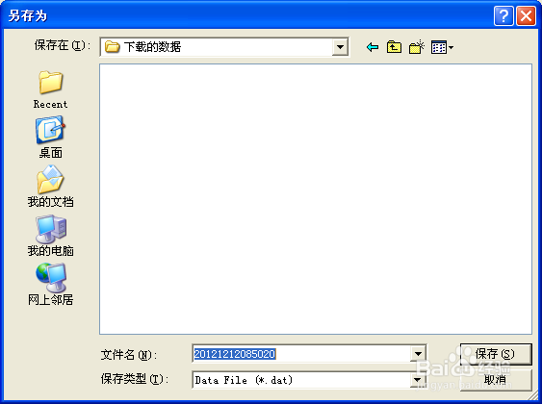This screenshot has height=404, width=542.
Task: Expand the 保存在 folder dropdown
Action: (x=340, y=47)
